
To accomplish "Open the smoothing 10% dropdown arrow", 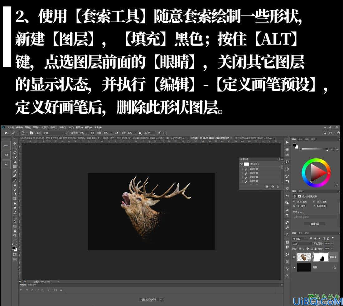I will click(x=136, y=133).
